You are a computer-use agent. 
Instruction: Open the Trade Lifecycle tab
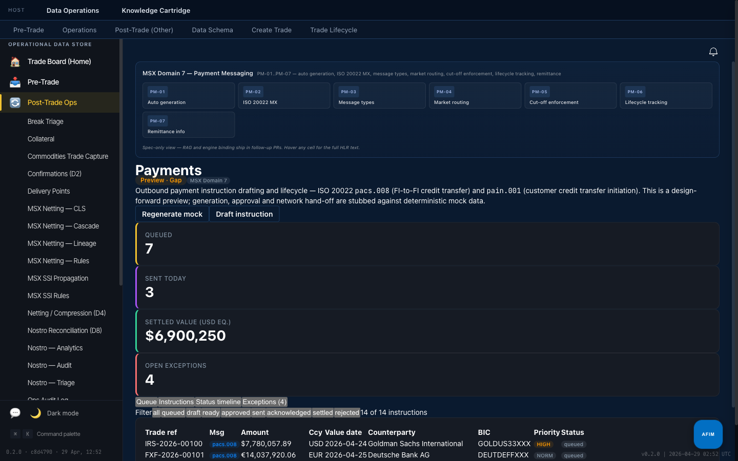(x=334, y=30)
